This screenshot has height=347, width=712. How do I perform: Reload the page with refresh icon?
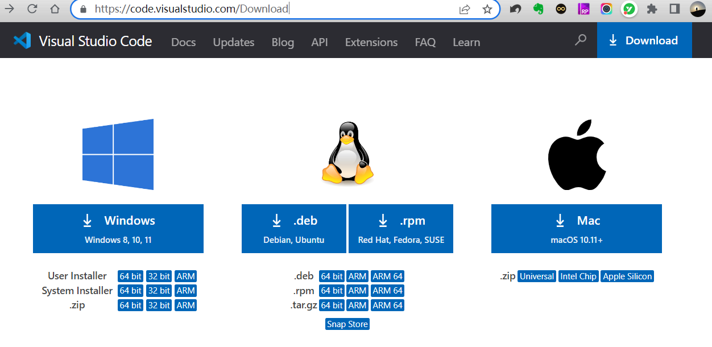point(32,9)
